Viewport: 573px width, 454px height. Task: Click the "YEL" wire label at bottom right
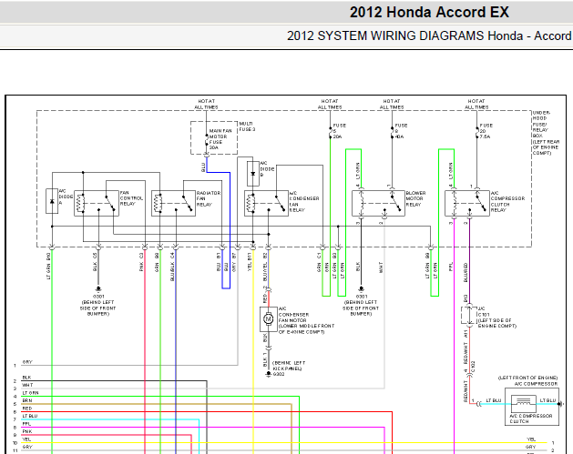tap(531, 439)
